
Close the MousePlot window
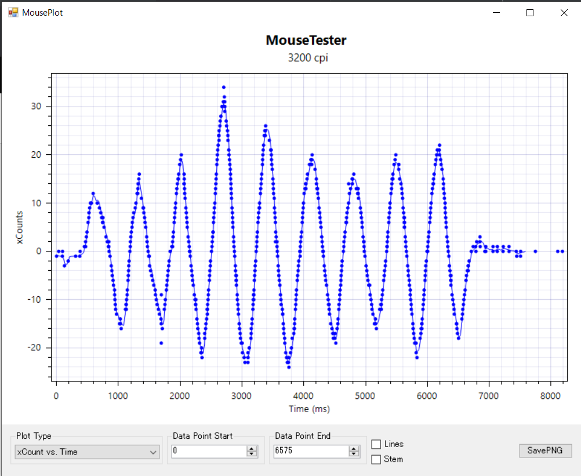click(x=564, y=13)
